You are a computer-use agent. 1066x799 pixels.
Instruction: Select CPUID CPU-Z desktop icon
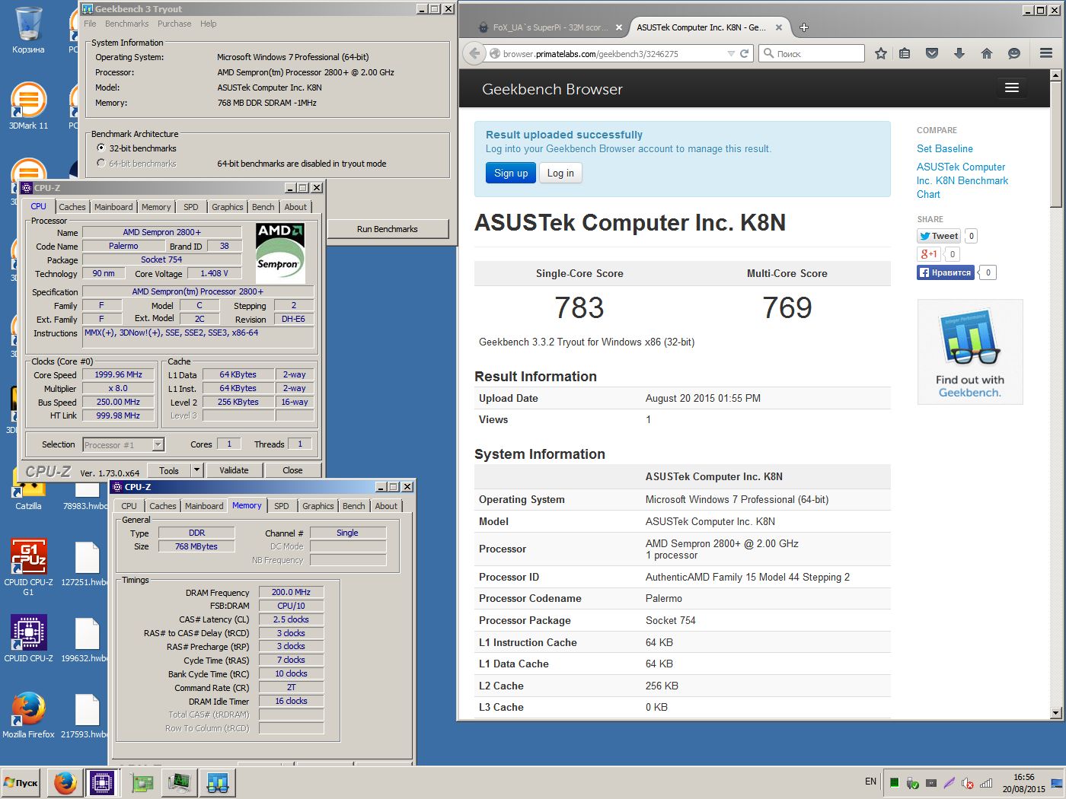(28, 638)
